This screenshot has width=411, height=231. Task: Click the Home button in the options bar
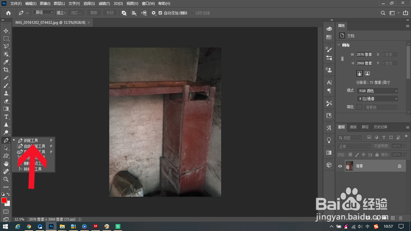click(x=8, y=13)
